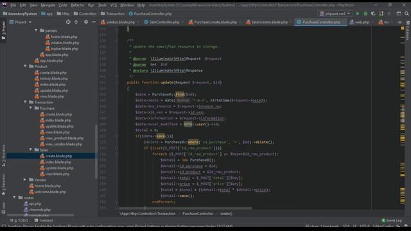The width and height of the screenshot is (411, 231).
Task: Collapse the Transaction folder
Action: tap(25, 102)
